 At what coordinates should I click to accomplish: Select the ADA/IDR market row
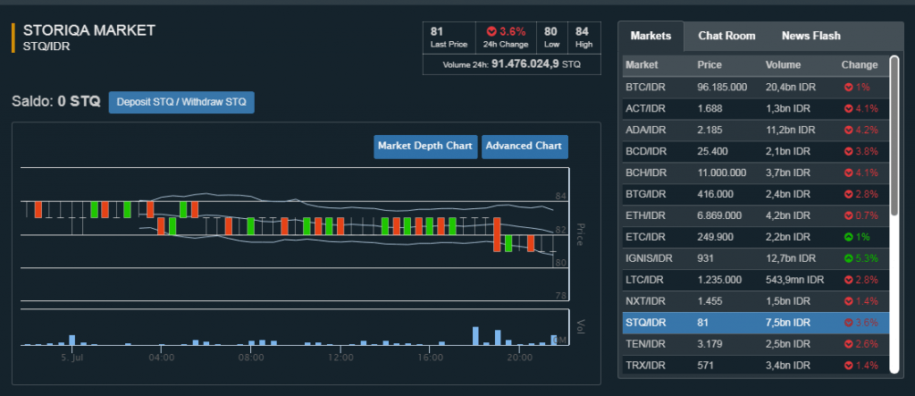point(756,130)
